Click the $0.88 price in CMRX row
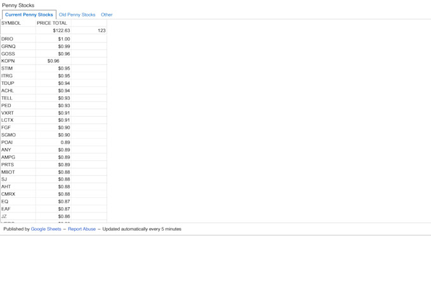 click(53, 194)
